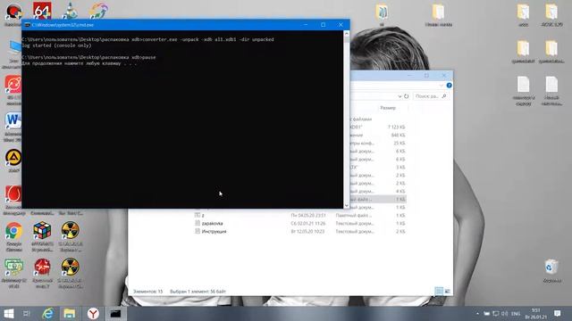Select the top-right corner desktop folder
Image resolution: width=572 pixels, height=321 pixels.
click(551, 15)
